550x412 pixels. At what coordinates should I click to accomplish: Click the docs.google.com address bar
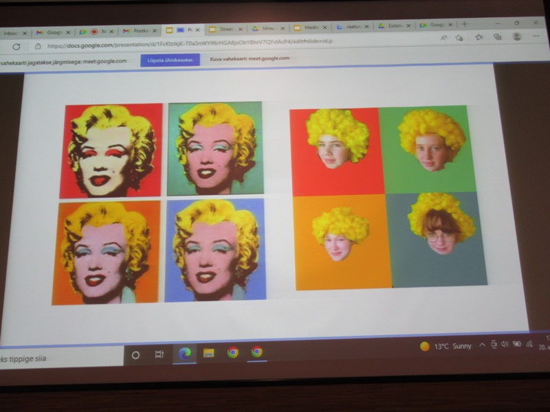190,43
